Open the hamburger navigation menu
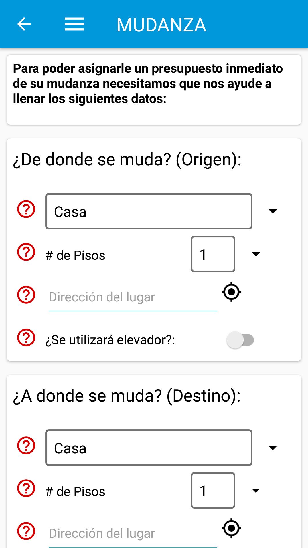The image size is (308, 548). pos(74,24)
